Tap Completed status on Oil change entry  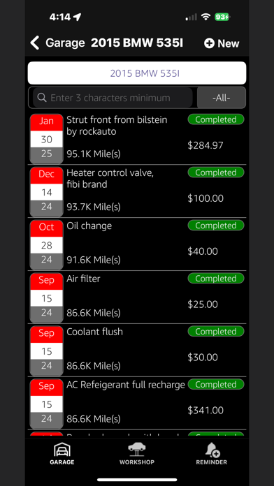[216, 226]
